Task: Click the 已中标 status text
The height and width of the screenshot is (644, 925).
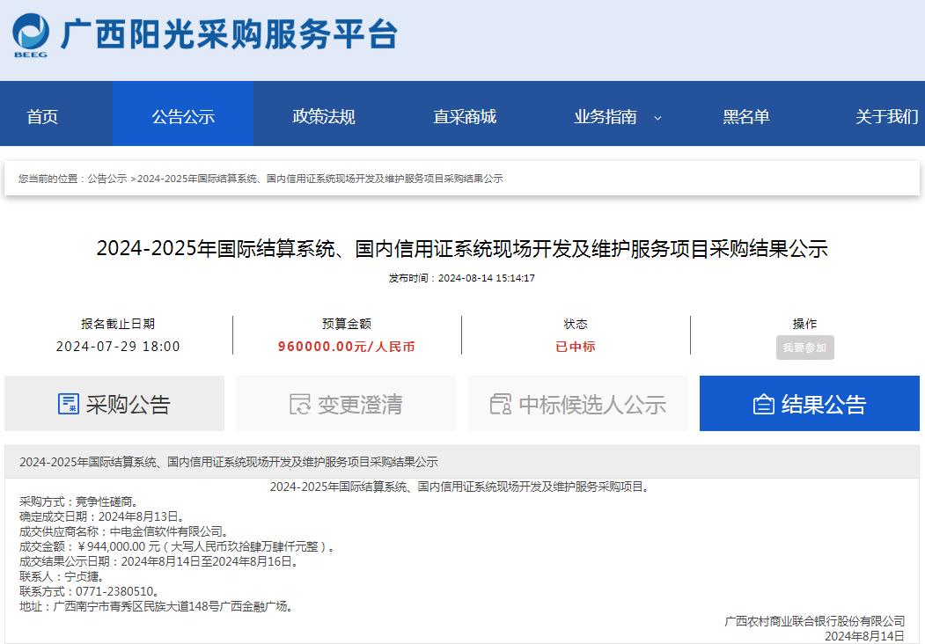Action: click(x=576, y=347)
